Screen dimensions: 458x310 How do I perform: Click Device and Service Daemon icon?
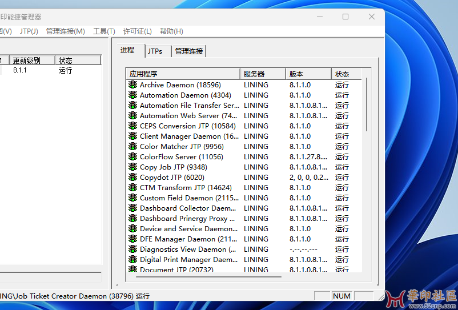132,228
